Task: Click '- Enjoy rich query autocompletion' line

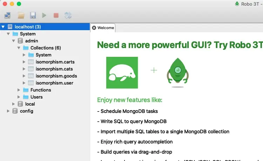Action: tap(135, 142)
